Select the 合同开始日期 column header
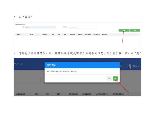This screenshot has width=161, height=113. [73, 94]
